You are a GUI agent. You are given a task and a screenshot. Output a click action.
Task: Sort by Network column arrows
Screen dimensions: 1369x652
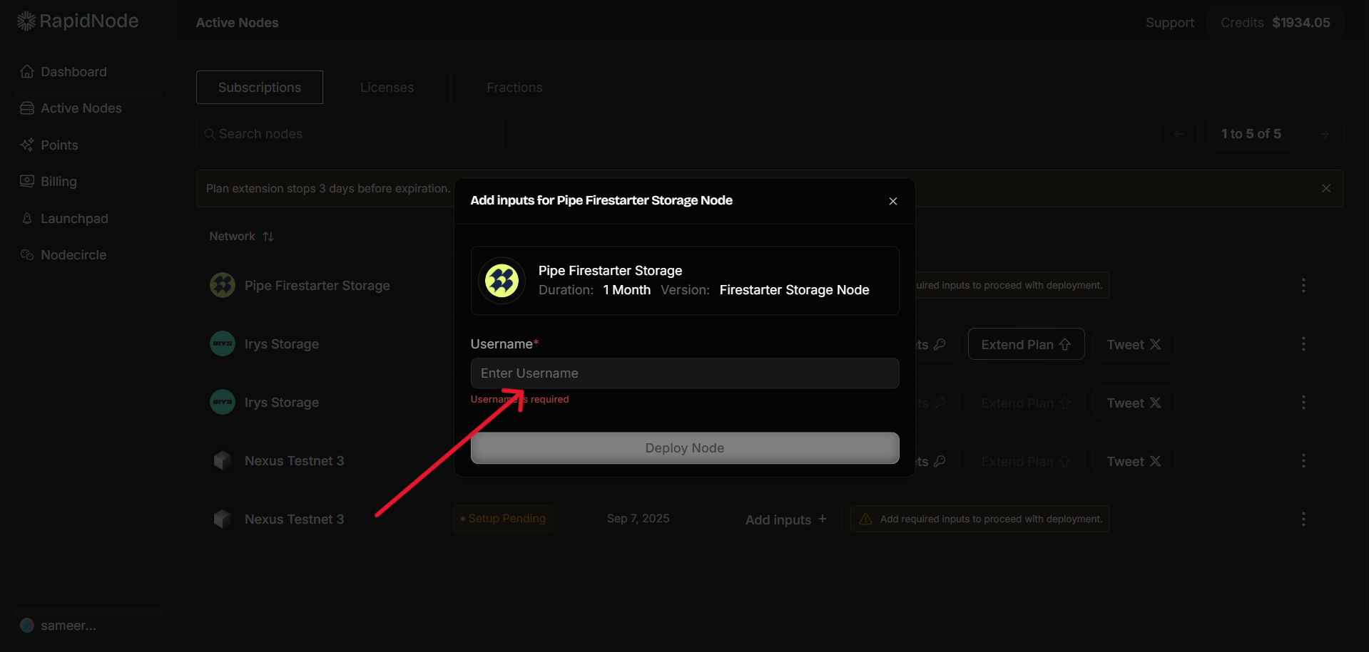pyautogui.click(x=268, y=237)
